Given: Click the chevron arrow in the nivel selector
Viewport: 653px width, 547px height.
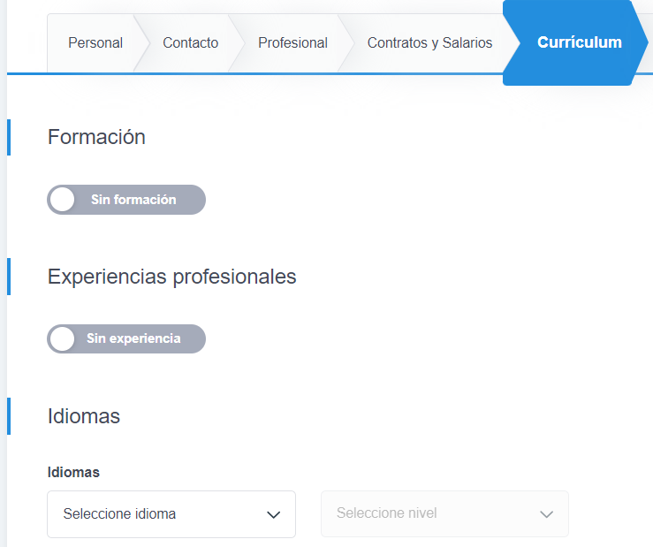Looking at the screenshot, I should coord(547,514).
